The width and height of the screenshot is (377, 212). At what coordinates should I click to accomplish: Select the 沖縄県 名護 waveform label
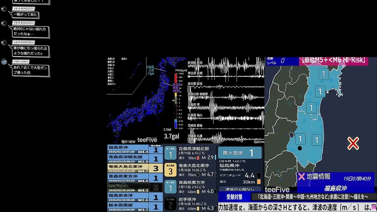pyautogui.click(x=195, y=136)
